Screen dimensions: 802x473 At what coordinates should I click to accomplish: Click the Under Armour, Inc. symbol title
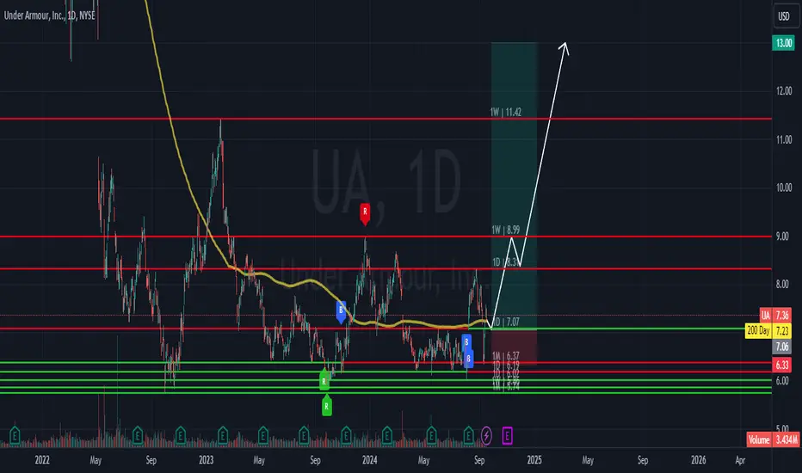pyautogui.click(x=49, y=15)
